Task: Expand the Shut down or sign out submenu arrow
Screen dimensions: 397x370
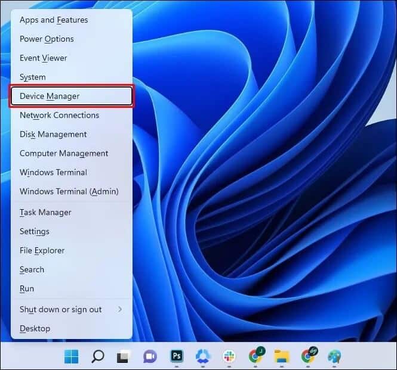Action: click(x=120, y=309)
